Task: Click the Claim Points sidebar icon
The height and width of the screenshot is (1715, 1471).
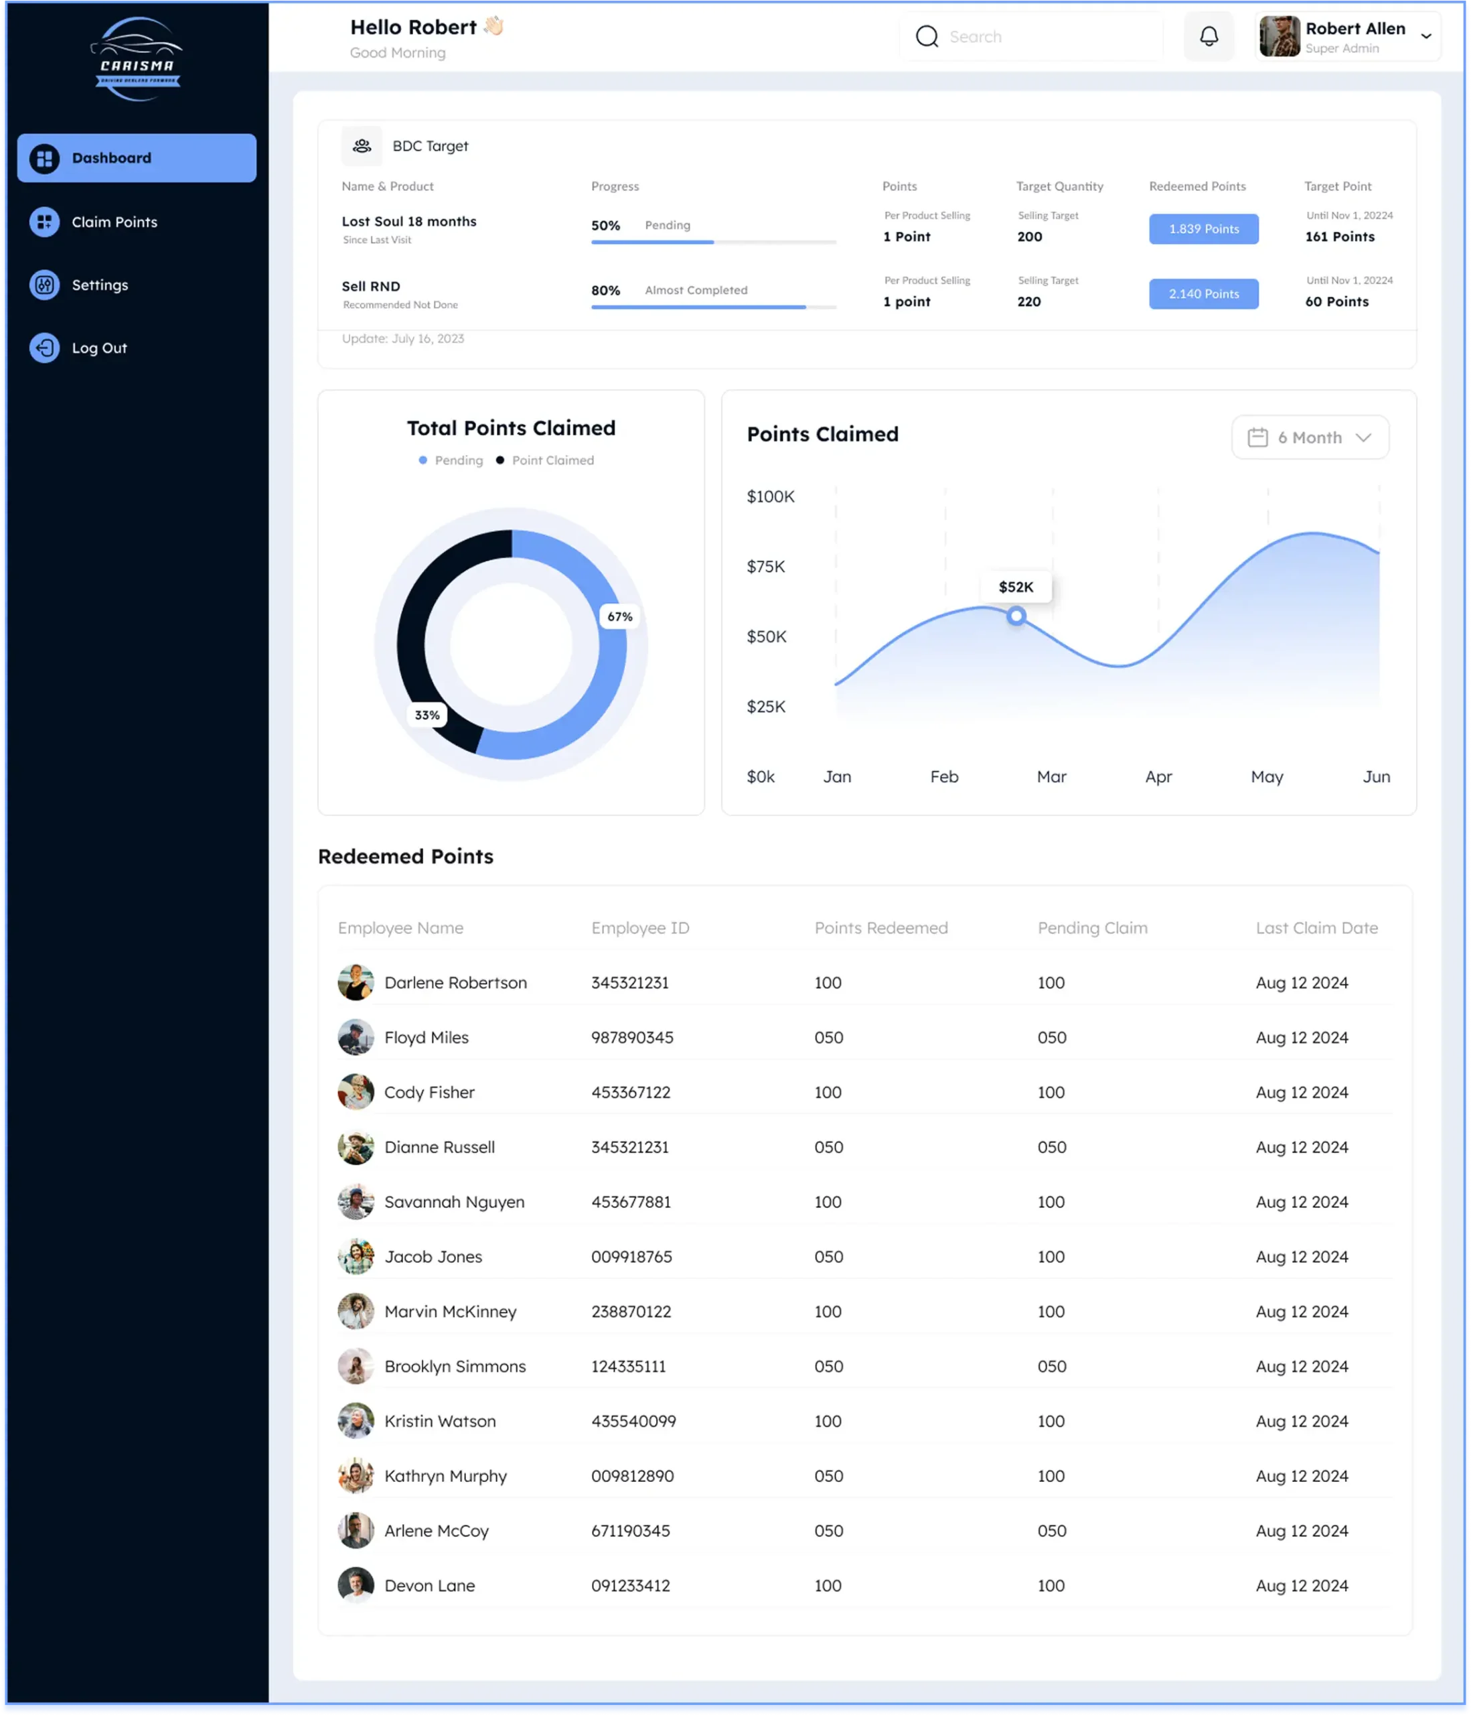Action: click(45, 222)
